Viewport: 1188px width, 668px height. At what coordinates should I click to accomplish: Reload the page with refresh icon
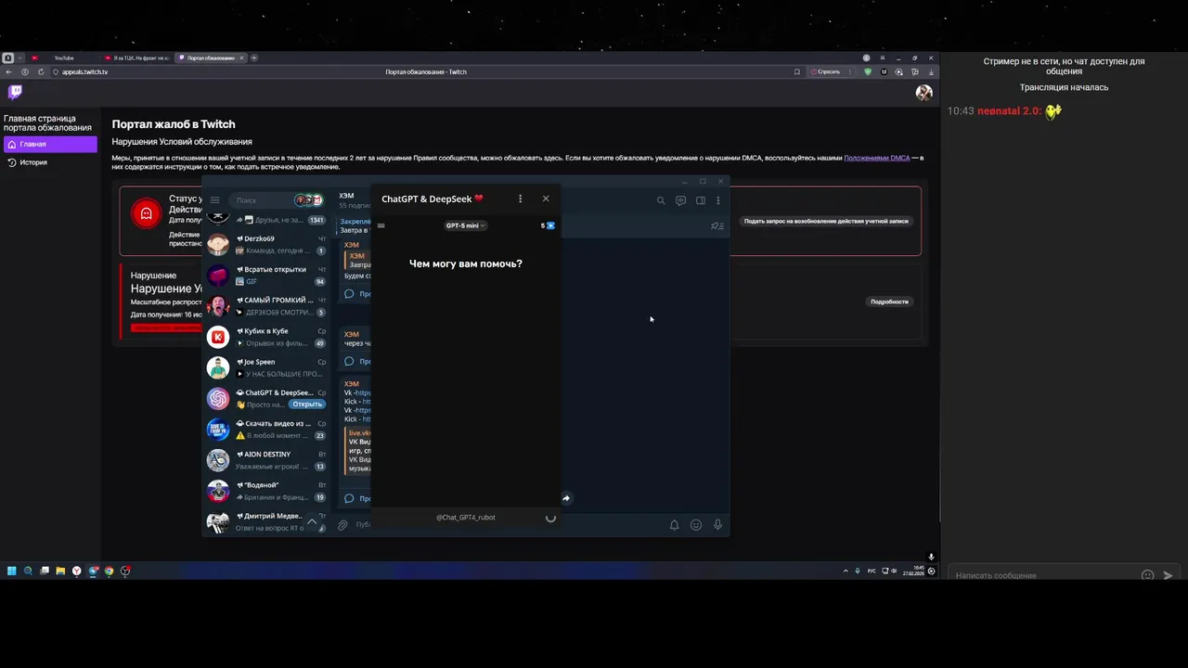click(x=41, y=71)
